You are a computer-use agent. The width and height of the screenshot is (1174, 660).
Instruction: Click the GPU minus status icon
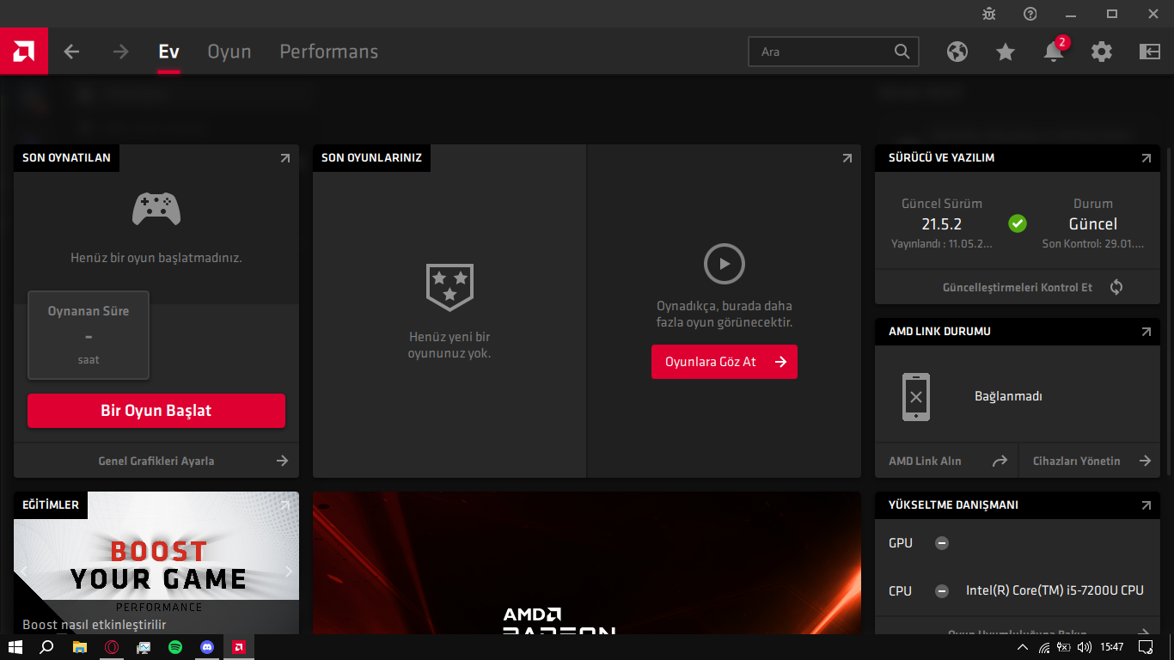(x=942, y=543)
